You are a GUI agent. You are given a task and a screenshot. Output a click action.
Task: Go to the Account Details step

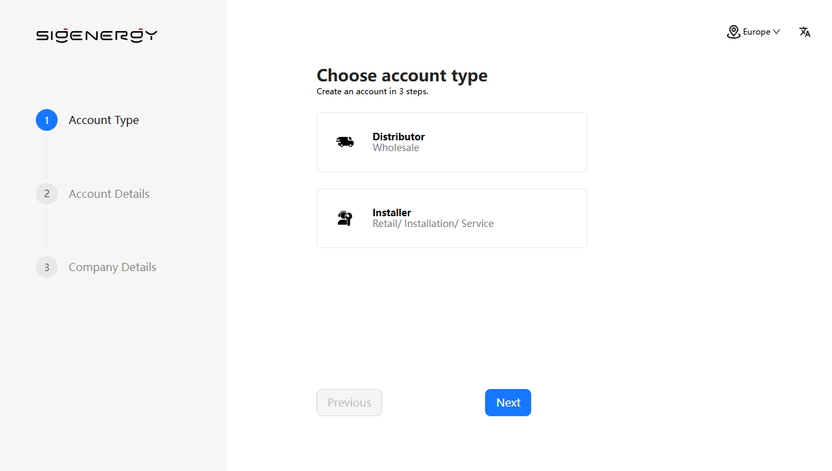click(x=109, y=194)
